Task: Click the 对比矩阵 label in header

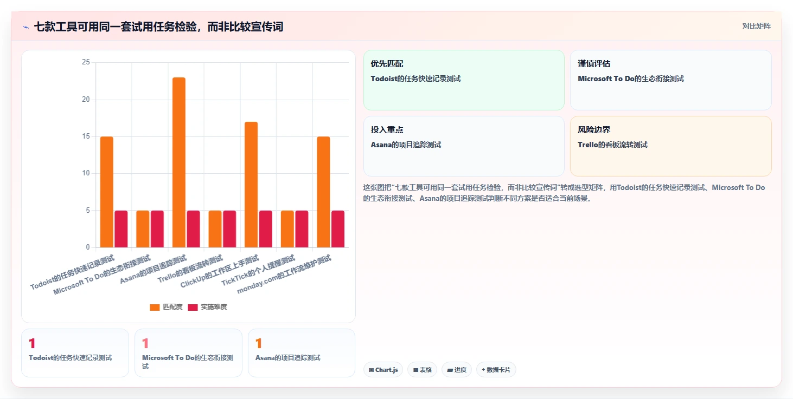Action: click(756, 27)
